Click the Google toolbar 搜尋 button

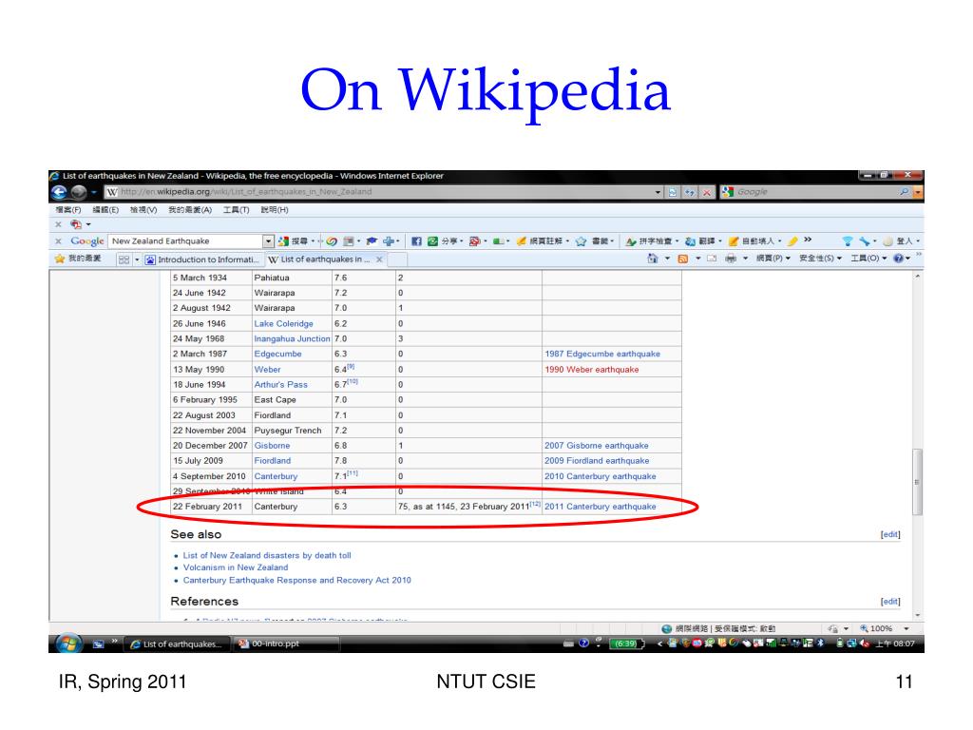click(x=294, y=240)
